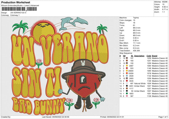The height and width of the screenshot is (119, 169).
Task: Select the Min Stitch value 0.2 mm
Action: (136, 45)
